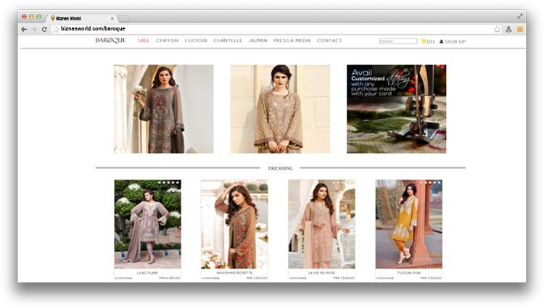Click the SIGN UP link
Image resolution: width=544 pixels, height=308 pixels.
(456, 41)
